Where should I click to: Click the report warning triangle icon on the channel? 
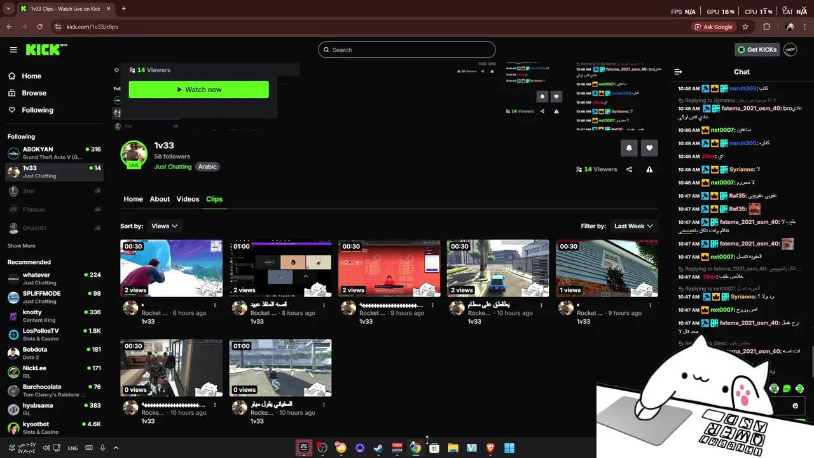tap(649, 169)
